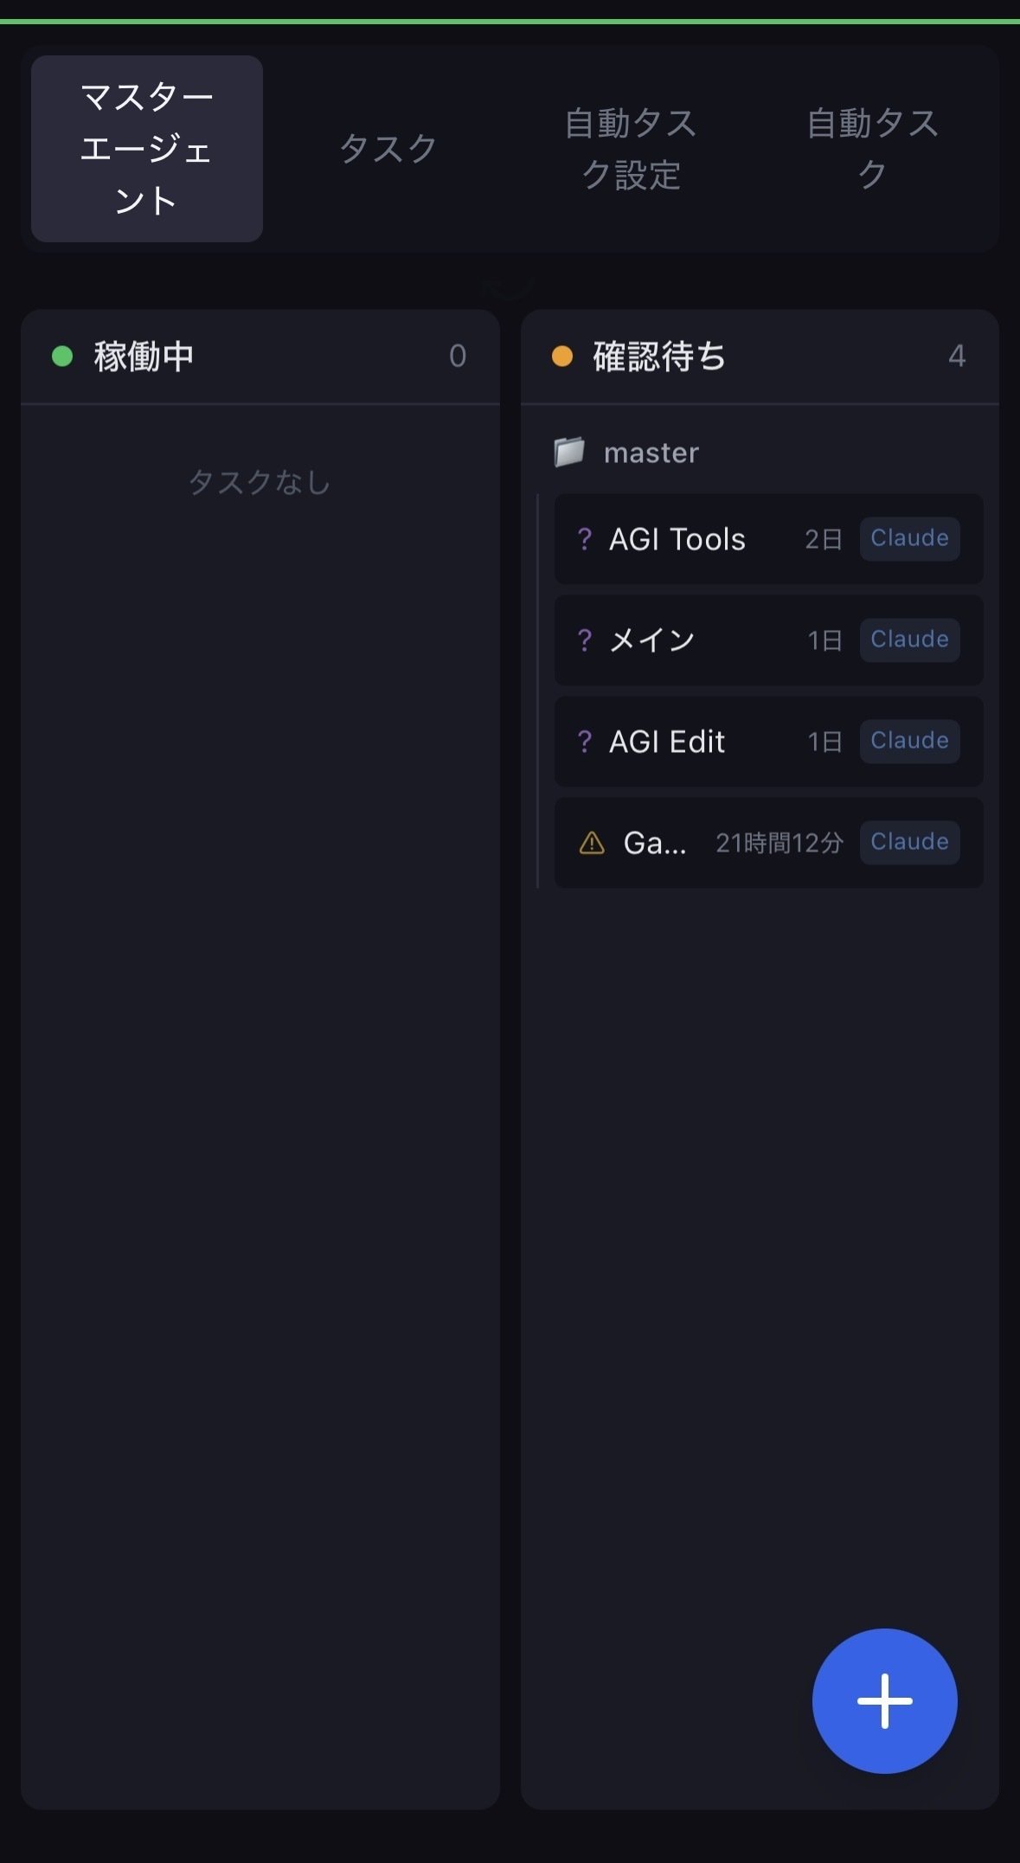Image resolution: width=1020 pixels, height=1863 pixels.
Task: Click the master folder icon
Action: (x=568, y=452)
